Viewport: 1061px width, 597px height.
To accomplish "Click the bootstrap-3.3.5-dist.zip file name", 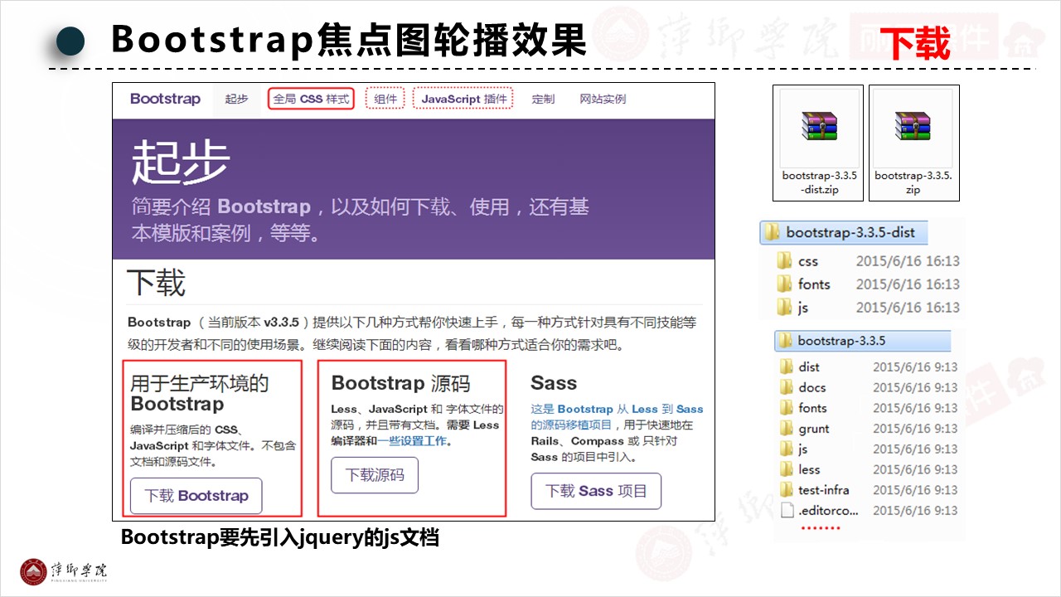I will click(x=819, y=182).
